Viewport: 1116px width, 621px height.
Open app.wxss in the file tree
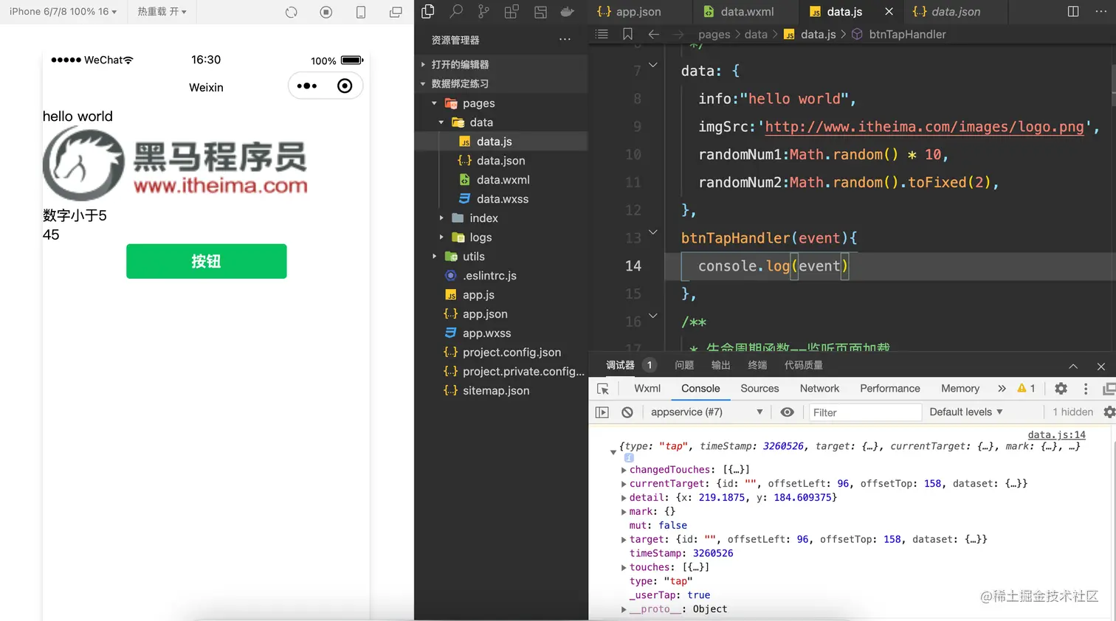point(486,333)
